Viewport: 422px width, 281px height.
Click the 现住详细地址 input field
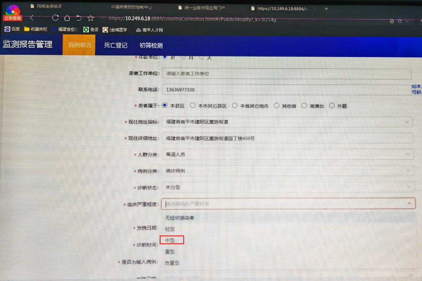point(287,138)
